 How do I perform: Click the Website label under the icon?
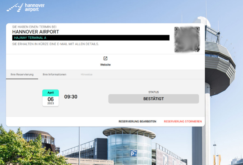(x=105, y=65)
